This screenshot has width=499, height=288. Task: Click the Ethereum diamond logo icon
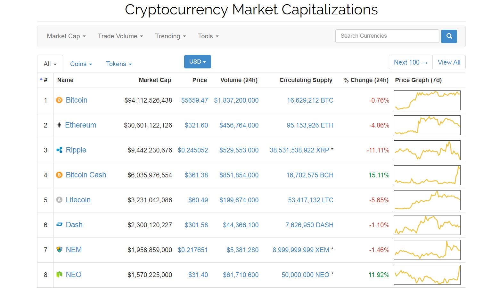59,125
